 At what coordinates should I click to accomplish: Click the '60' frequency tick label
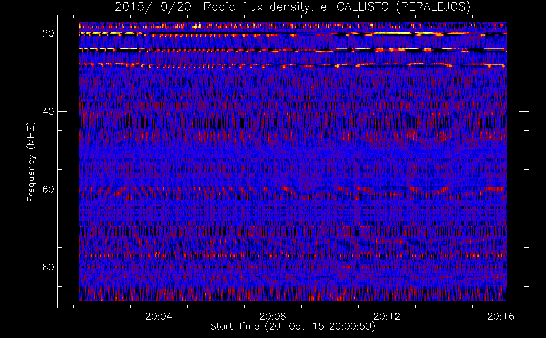(x=49, y=189)
